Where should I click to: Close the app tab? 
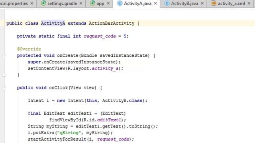(x=108, y=4)
